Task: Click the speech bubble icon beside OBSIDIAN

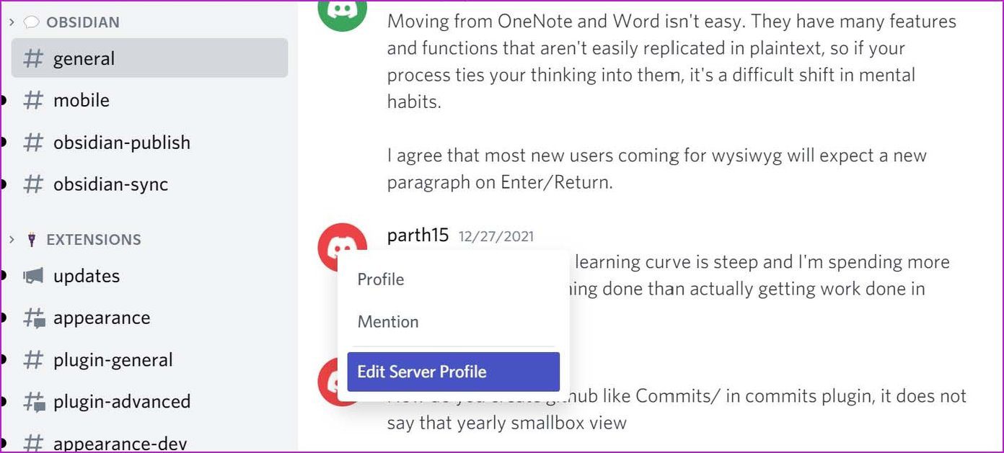Action: point(31,22)
